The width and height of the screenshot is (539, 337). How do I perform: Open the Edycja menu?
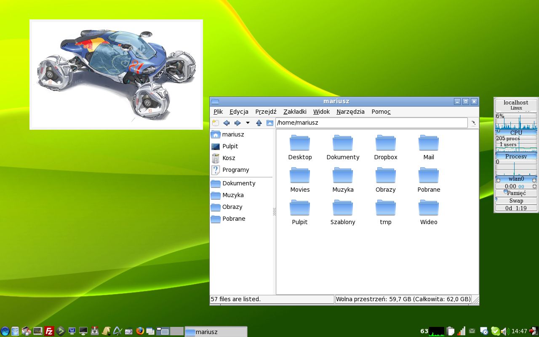pos(239,112)
